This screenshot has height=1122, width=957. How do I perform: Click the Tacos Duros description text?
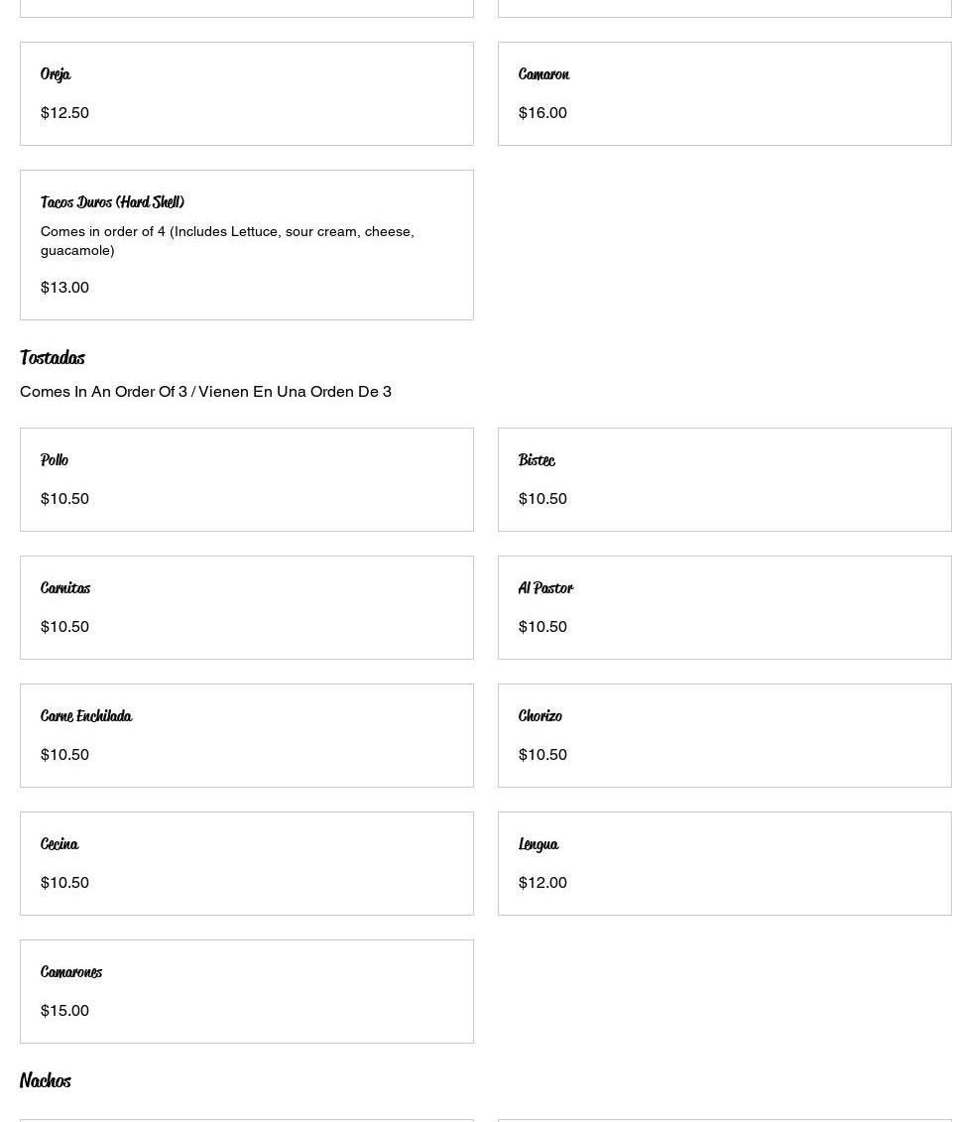click(227, 240)
